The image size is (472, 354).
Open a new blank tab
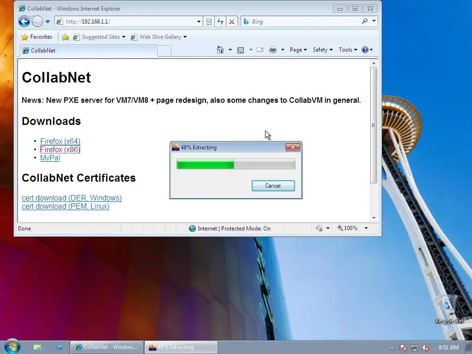[x=164, y=51]
